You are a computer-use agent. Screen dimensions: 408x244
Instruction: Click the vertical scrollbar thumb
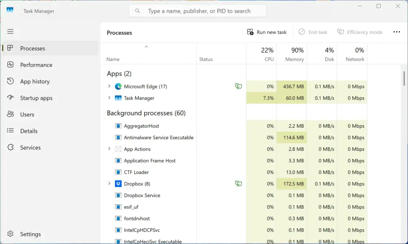point(404,78)
